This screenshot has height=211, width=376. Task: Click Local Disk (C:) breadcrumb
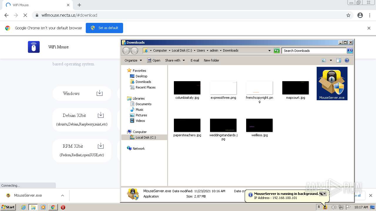pyautogui.click(x=182, y=50)
